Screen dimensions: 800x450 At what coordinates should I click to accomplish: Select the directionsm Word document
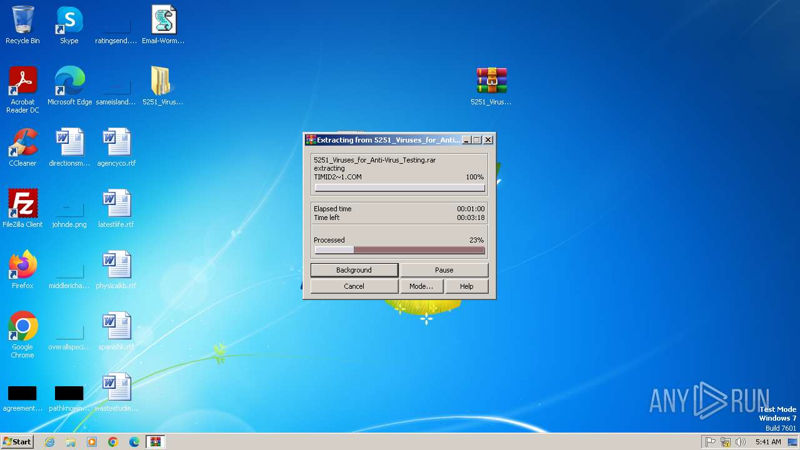[x=69, y=147]
